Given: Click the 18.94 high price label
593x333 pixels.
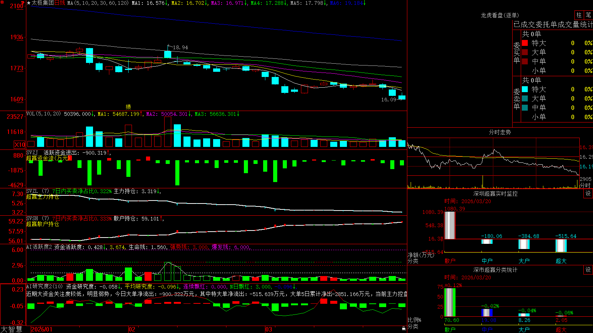Looking at the screenshot, I should coord(180,47).
